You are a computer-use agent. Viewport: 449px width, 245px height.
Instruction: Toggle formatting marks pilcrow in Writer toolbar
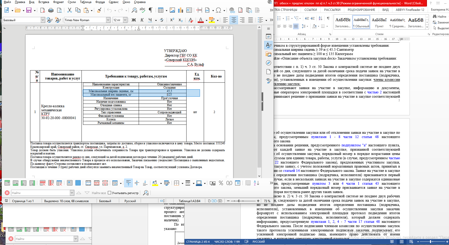(151, 10)
